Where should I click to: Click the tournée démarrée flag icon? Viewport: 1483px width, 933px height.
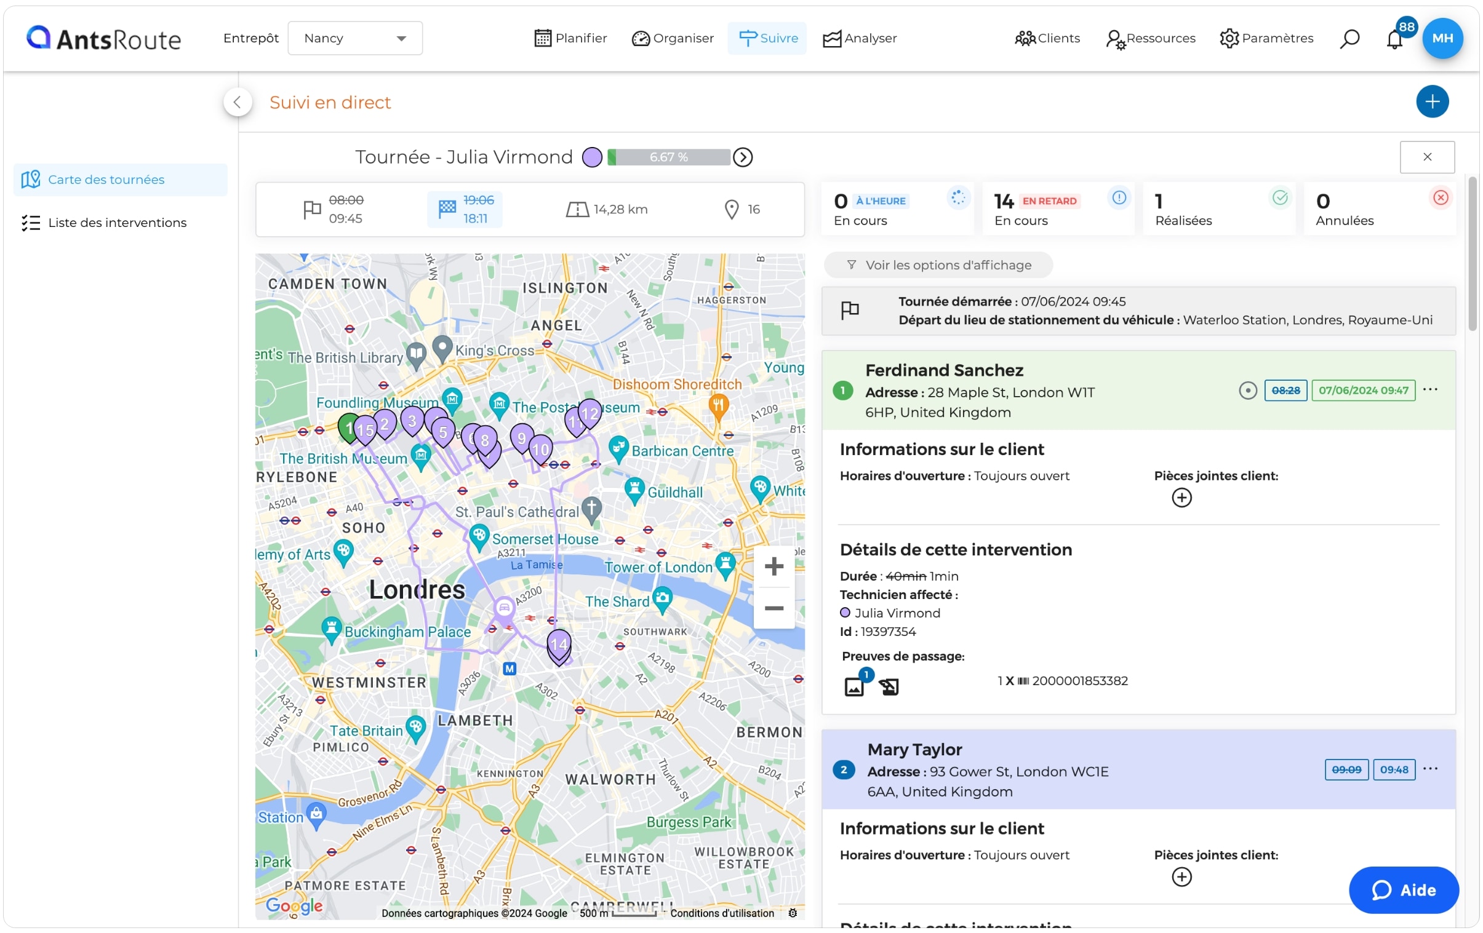pos(850,310)
